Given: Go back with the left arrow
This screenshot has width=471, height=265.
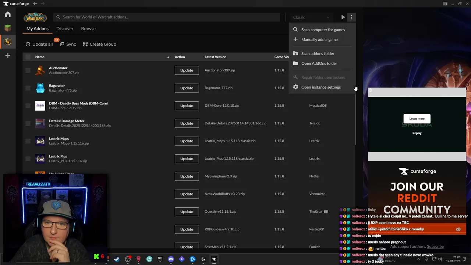Looking at the screenshot, I should (35, 4).
